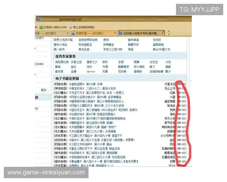Open the 带上主神游洪荒的 bookmark
This screenshot has height=182, width=227.
(x=82, y=27)
